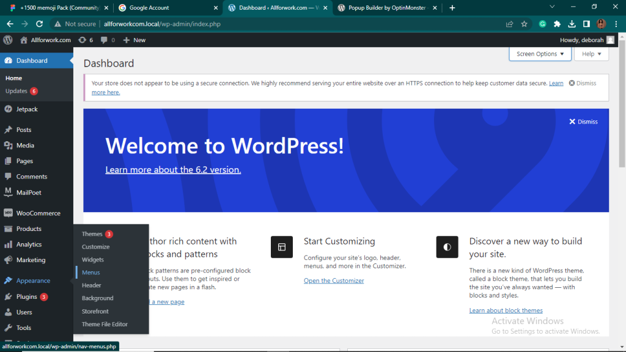The width and height of the screenshot is (626, 352).
Task: Select Home under Dashboard
Action: (x=13, y=78)
